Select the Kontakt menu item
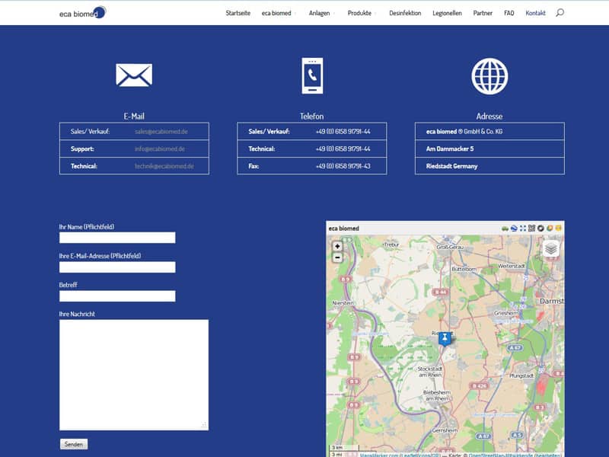609x457 pixels. pyautogui.click(x=536, y=13)
